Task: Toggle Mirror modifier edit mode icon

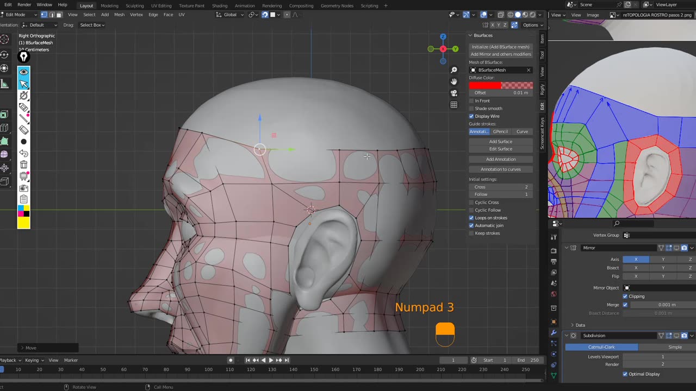Action: tap(669, 248)
